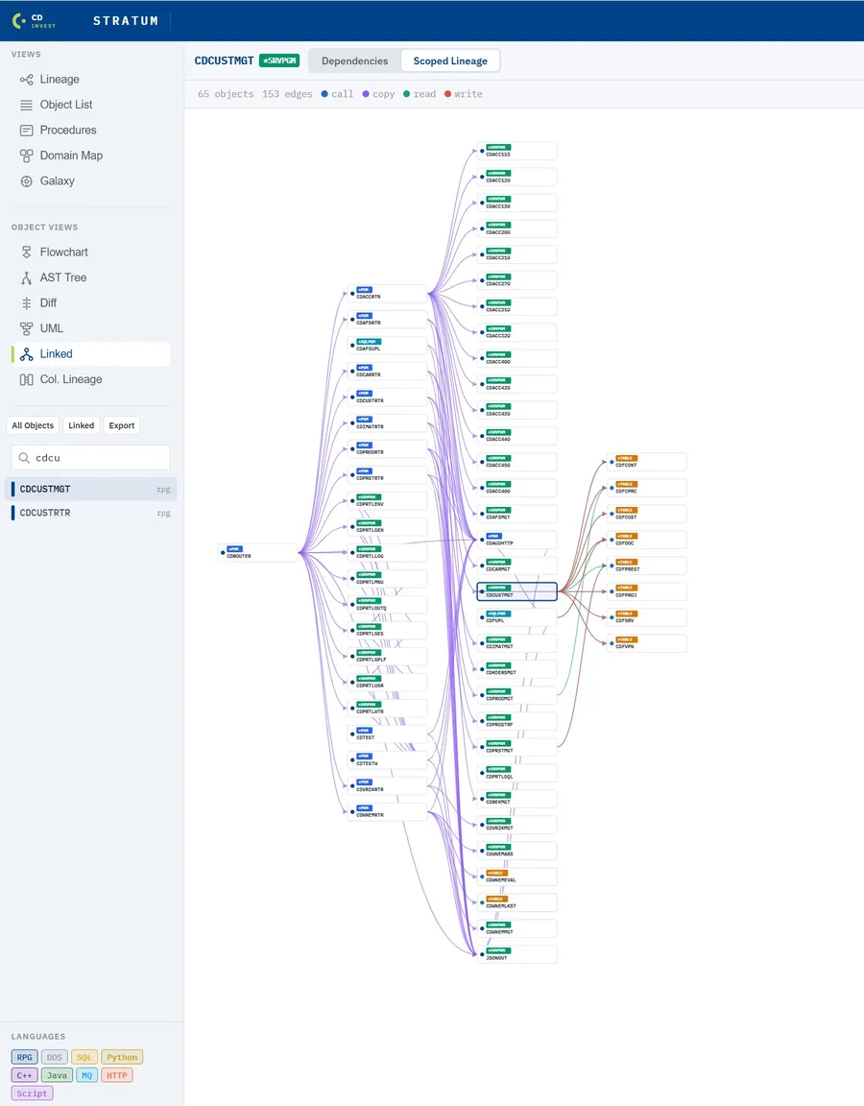Screen dimensions: 864x1106
Task: Select the CDTEST graph node
Action: (x=387, y=734)
